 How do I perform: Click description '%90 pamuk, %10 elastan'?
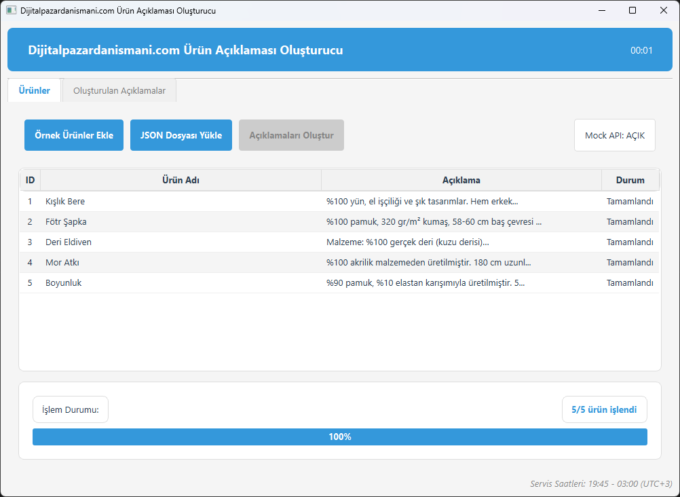(426, 283)
